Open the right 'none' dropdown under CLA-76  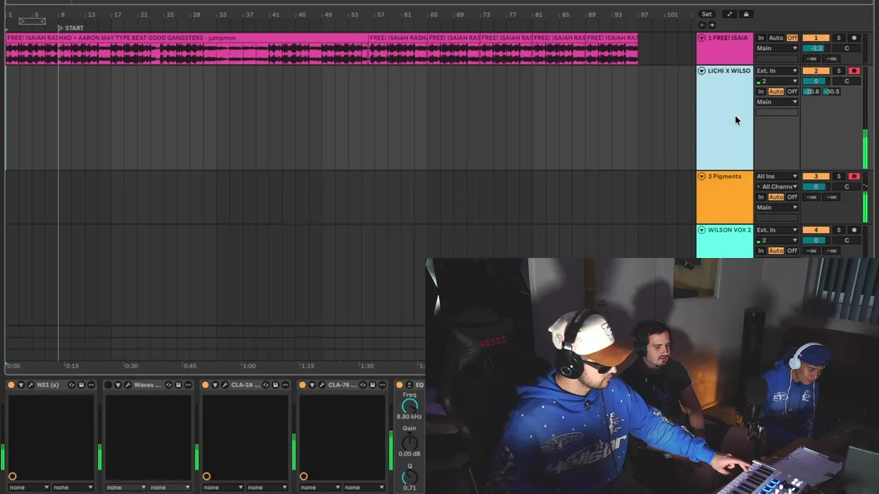(x=364, y=487)
